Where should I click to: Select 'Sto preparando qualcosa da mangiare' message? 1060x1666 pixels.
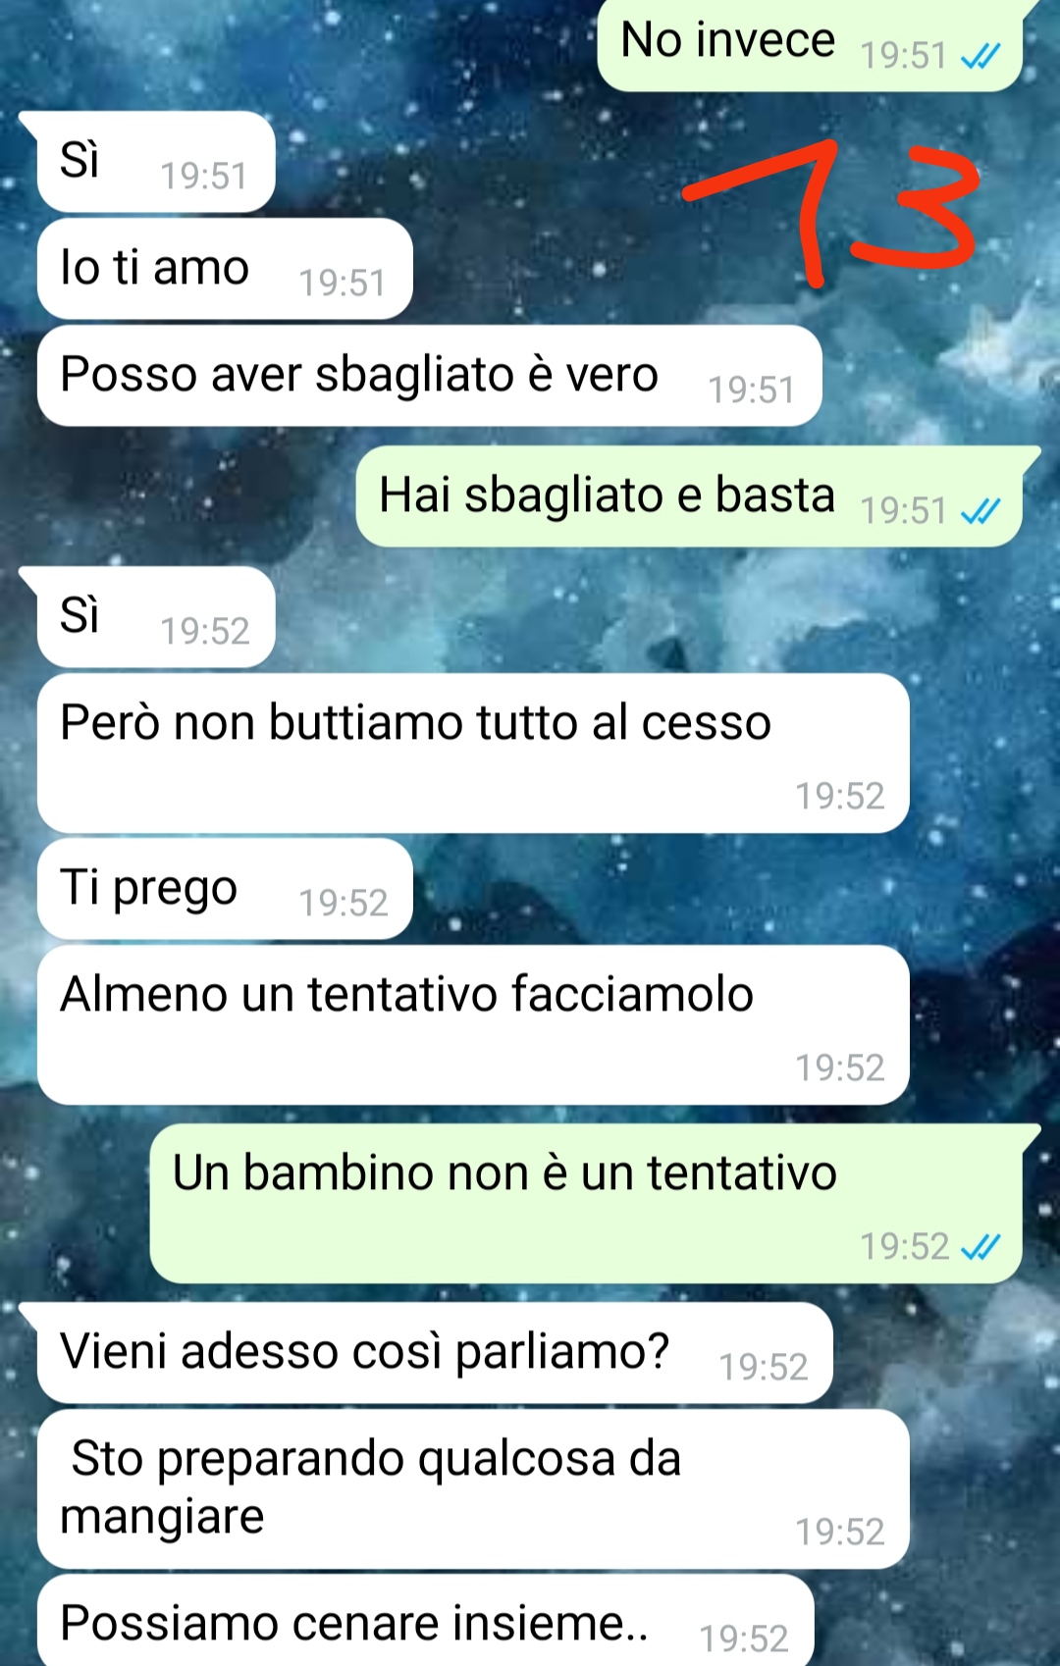point(473,1489)
